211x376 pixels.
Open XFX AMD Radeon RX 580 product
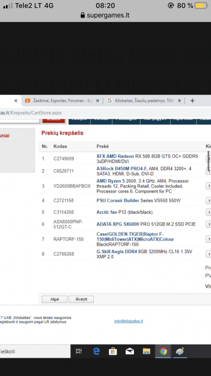pyautogui.click(x=147, y=159)
